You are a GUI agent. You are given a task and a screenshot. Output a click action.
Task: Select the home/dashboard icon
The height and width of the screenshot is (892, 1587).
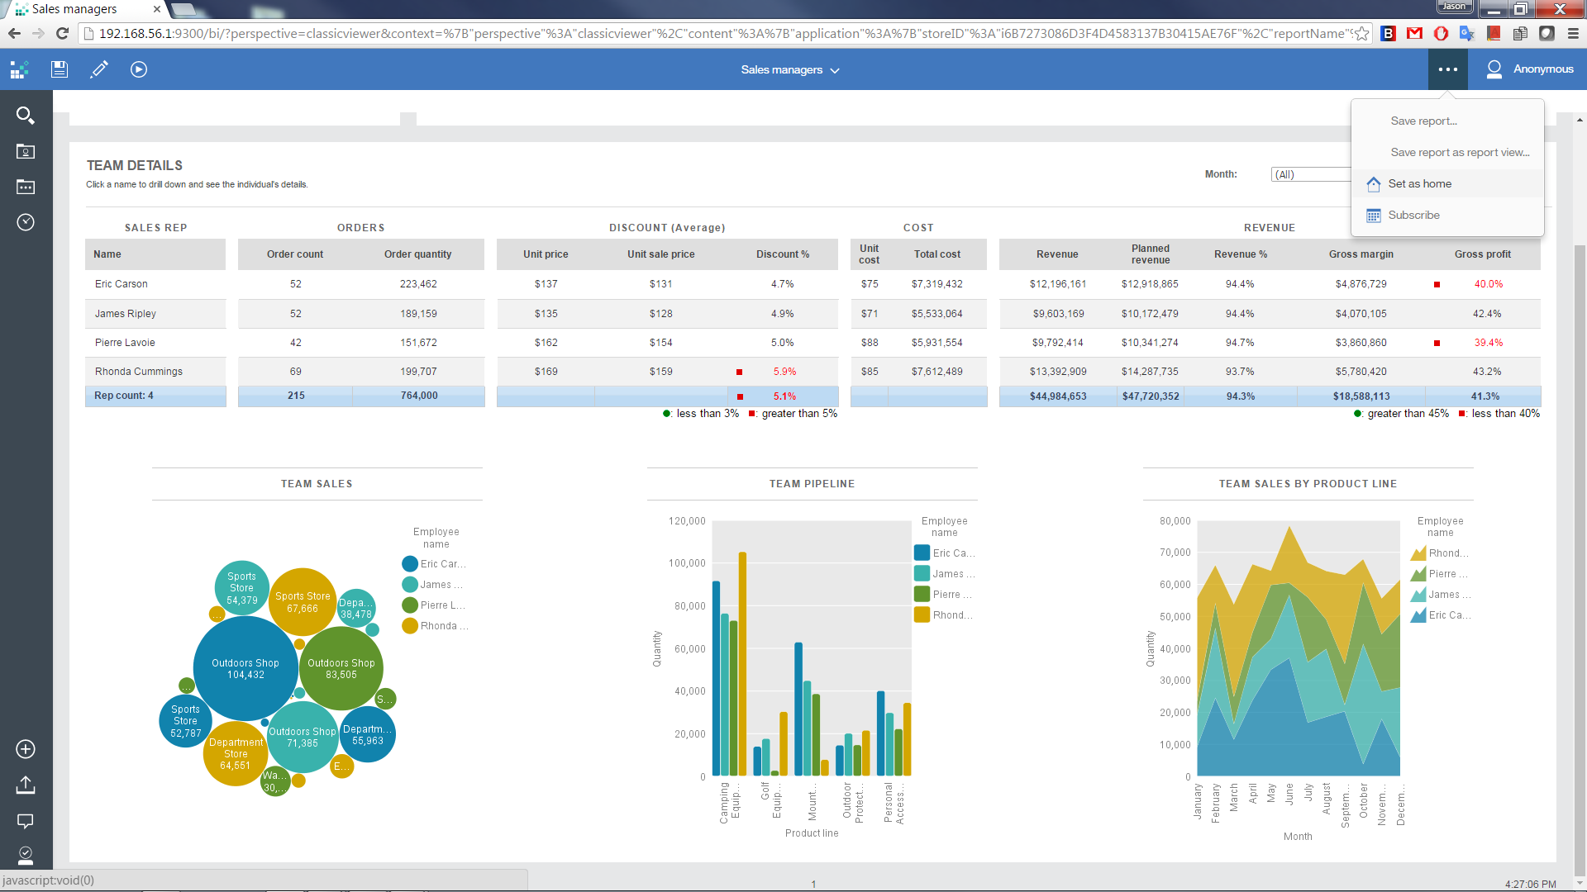point(1375,183)
